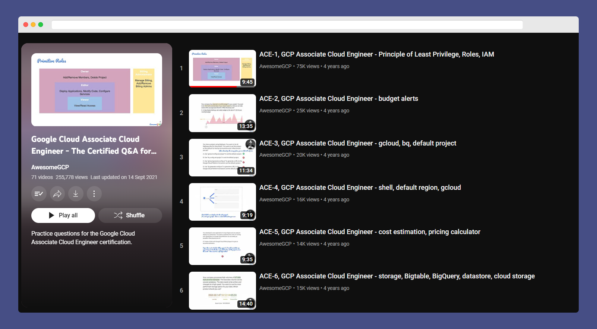The image size is (597, 329).
Task: Open the AwesomeGCP channel under the playlist title
Action: 50,167
